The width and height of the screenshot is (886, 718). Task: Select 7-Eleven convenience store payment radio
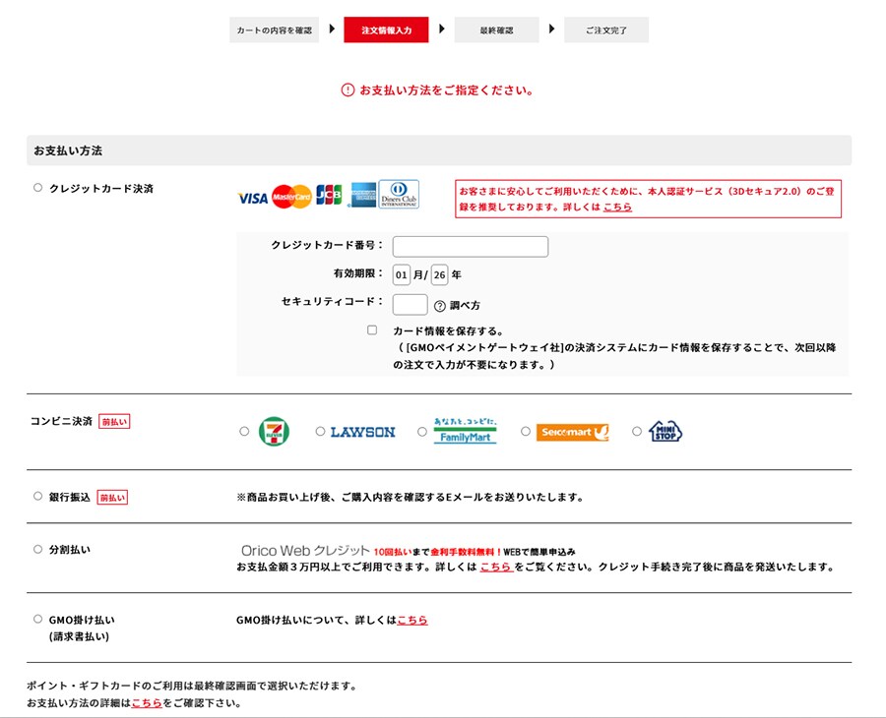tap(244, 431)
